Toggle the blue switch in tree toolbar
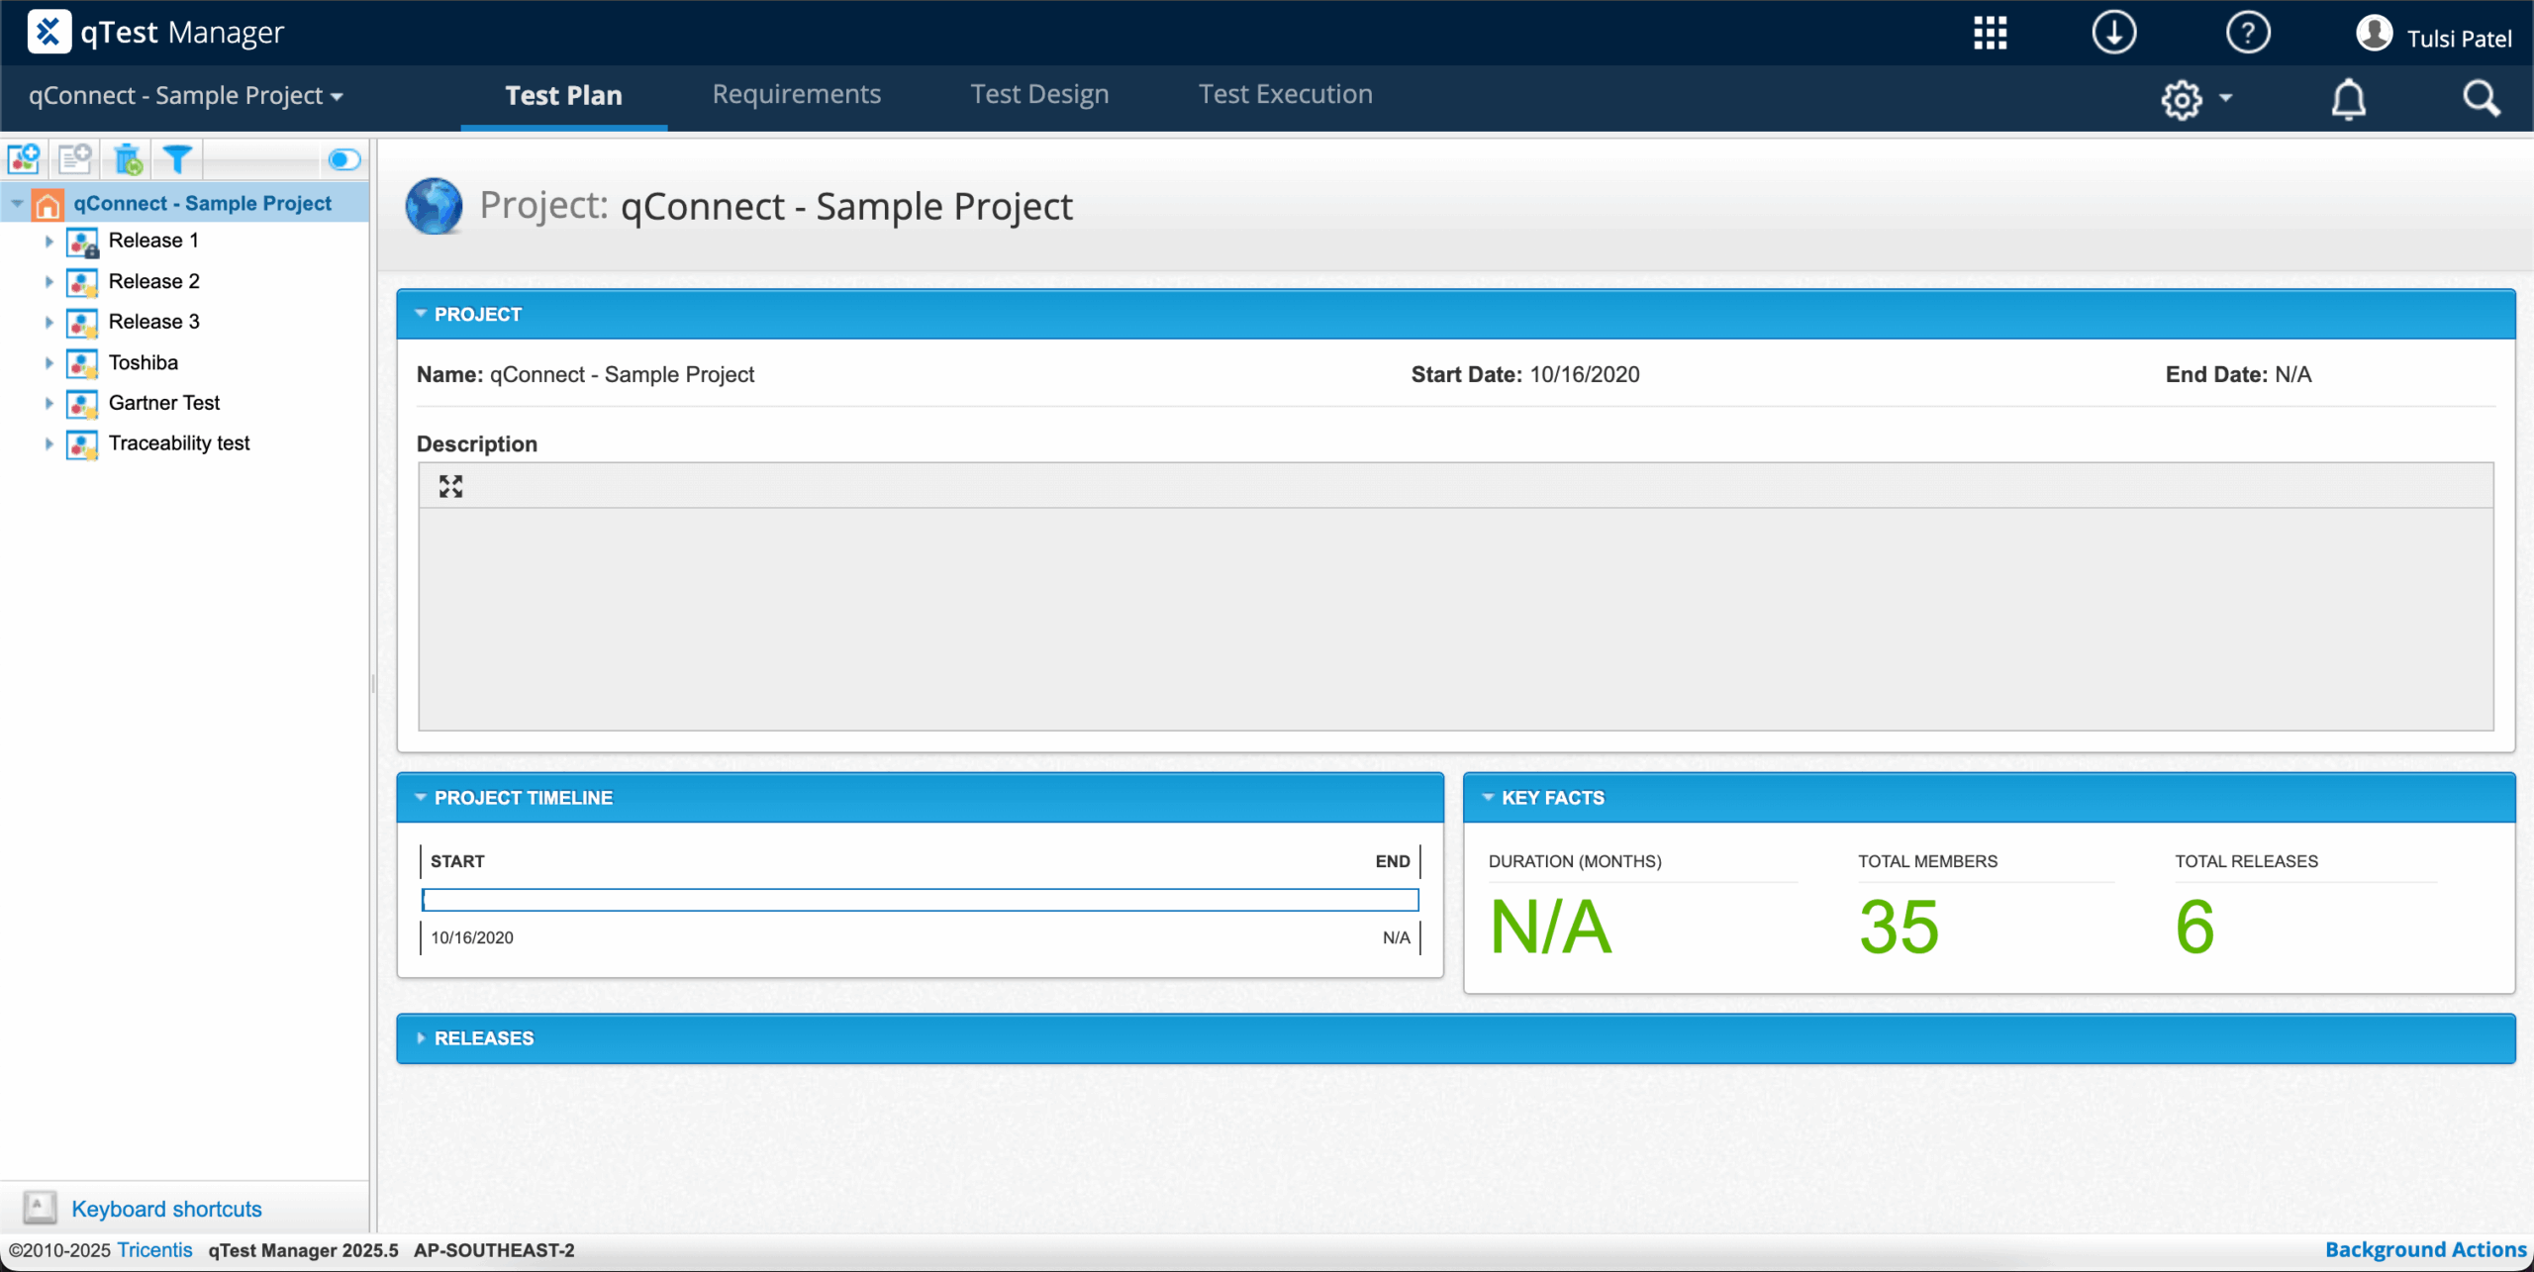The width and height of the screenshot is (2534, 1272). tap(343, 159)
